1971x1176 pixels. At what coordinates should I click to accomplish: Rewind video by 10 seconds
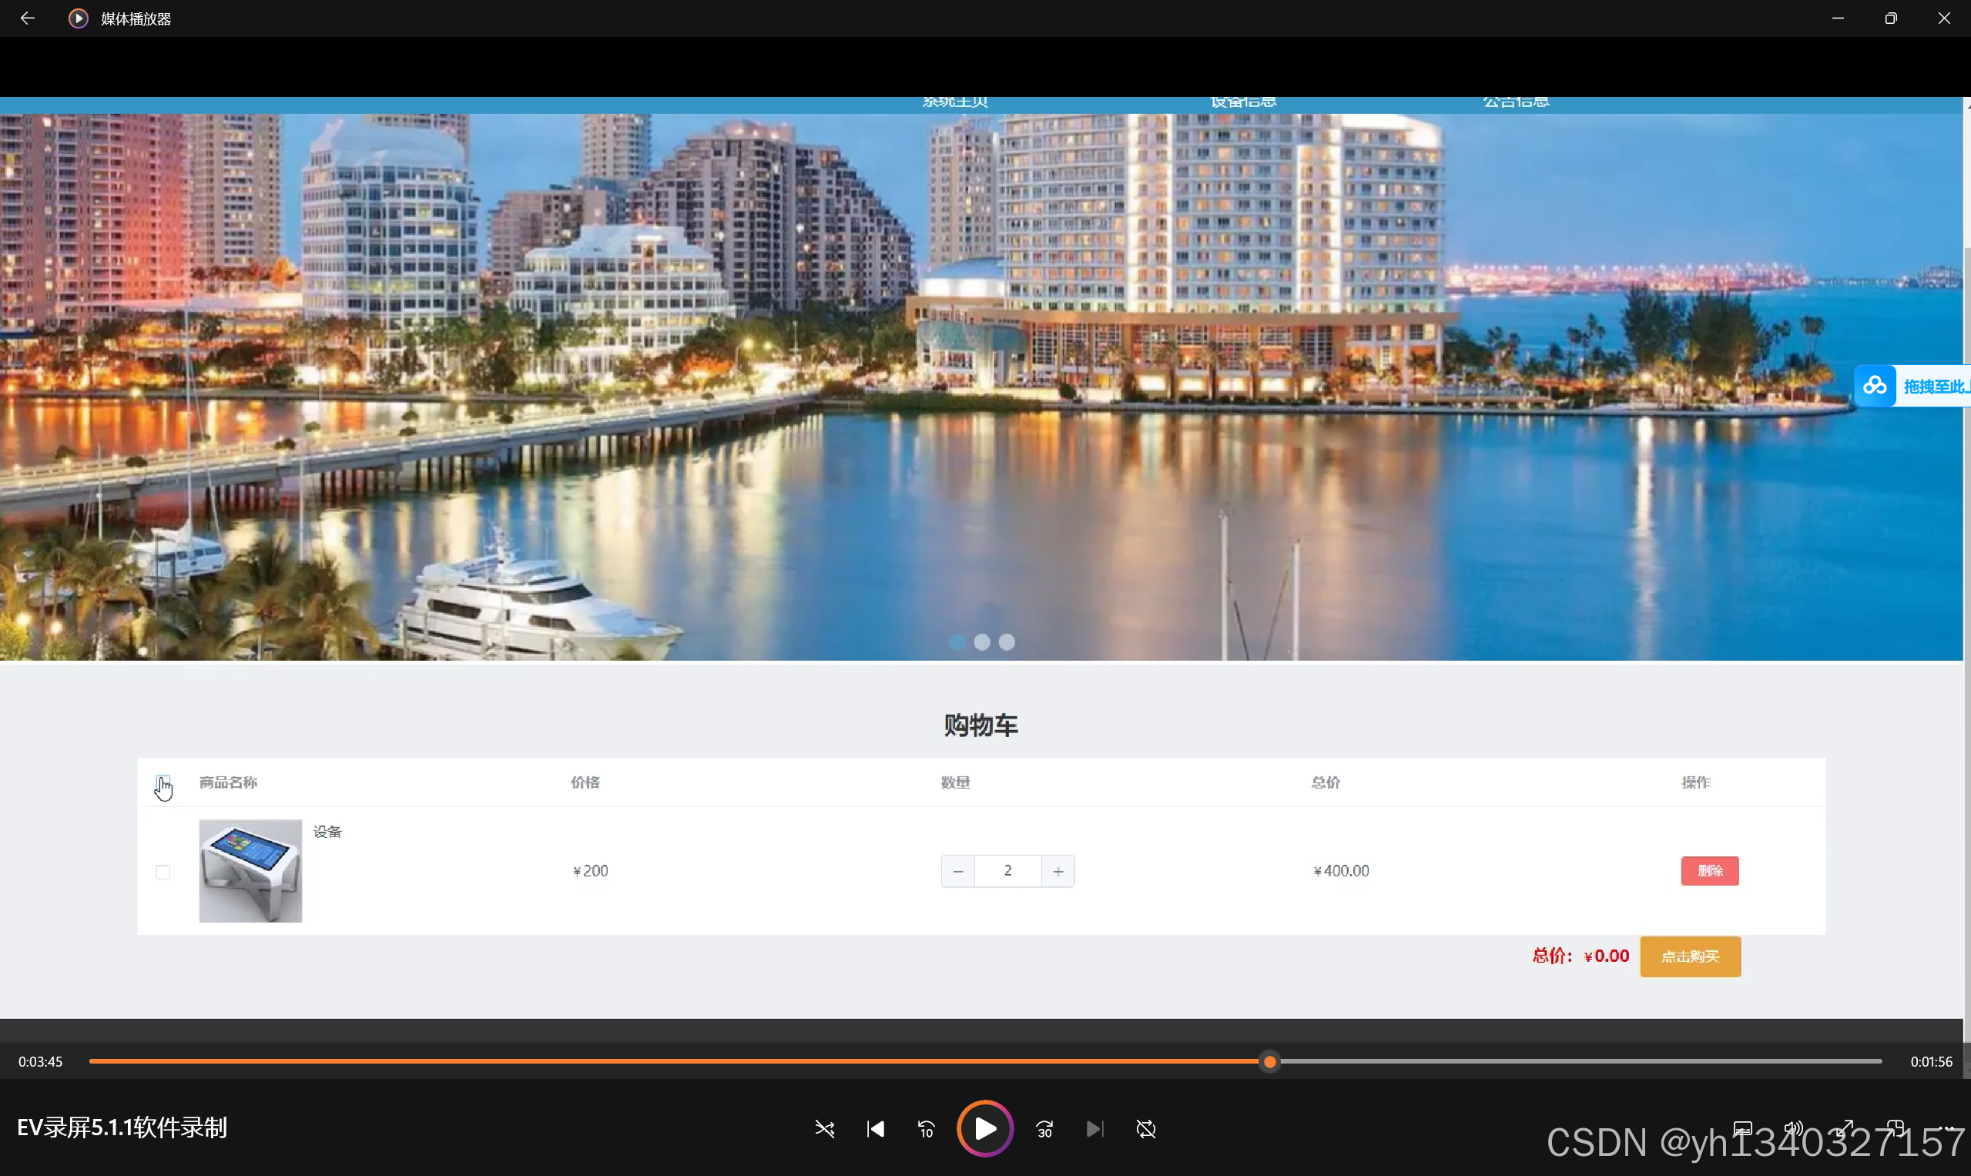(x=926, y=1128)
